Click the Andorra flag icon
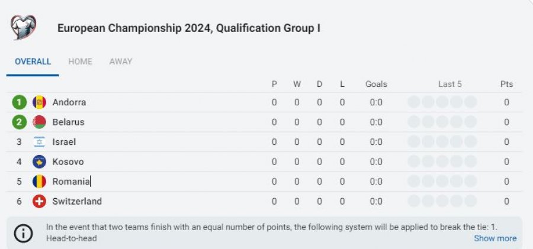This screenshot has width=533, height=249. pos(39,102)
